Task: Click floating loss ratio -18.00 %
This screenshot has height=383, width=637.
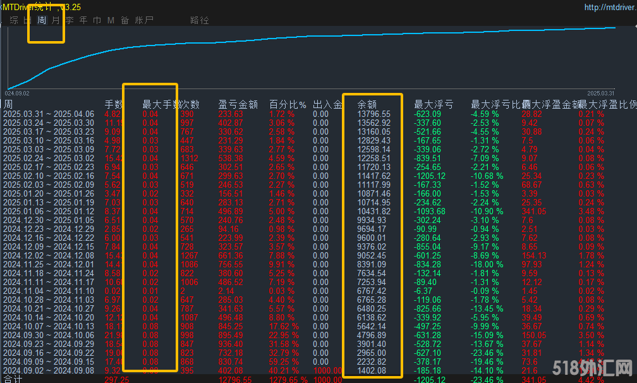Action: (487, 264)
